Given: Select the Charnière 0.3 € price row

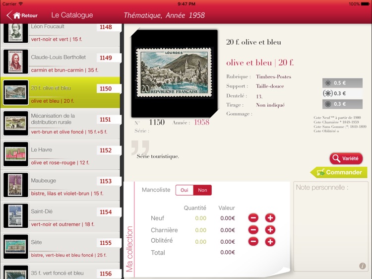Looking at the screenshot, I should pos(342,93).
